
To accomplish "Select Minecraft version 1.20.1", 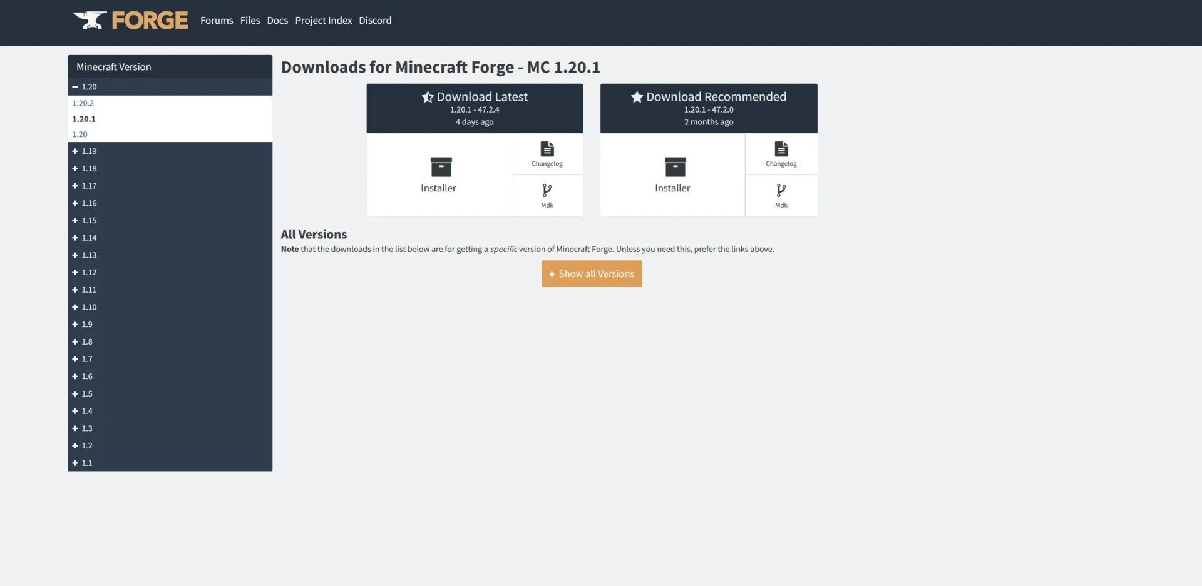I will coord(84,119).
